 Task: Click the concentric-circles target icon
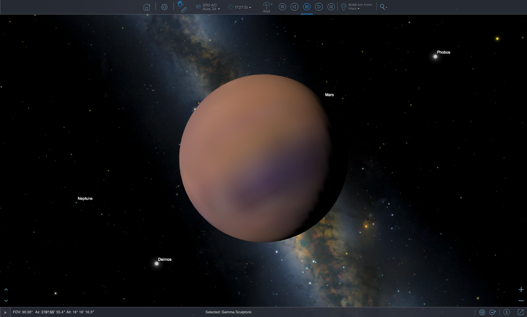[x=482, y=312]
